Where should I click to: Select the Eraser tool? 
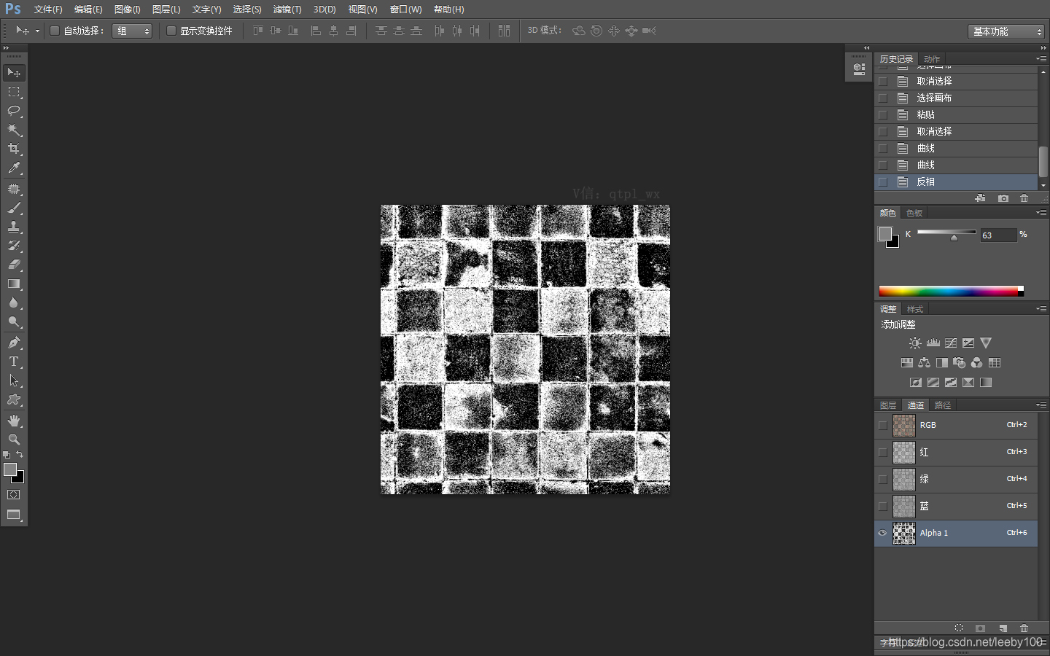[14, 265]
